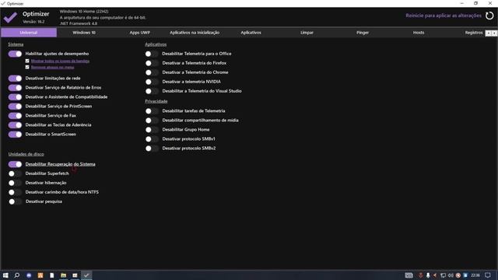498x280 pixels.
Task: Open the volume speaker tray icon
Action: coord(451,275)
